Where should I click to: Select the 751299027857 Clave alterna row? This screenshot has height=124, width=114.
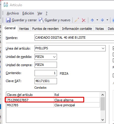[53, 100]
